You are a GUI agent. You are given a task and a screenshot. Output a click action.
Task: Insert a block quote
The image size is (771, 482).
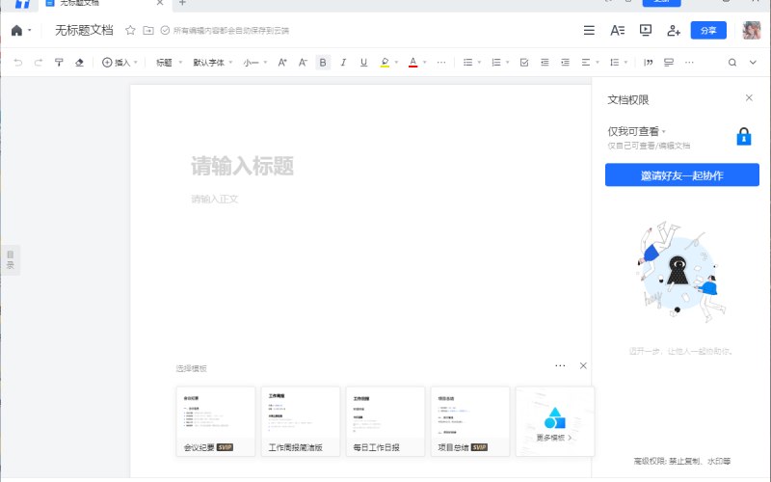(x=648, y=63)
